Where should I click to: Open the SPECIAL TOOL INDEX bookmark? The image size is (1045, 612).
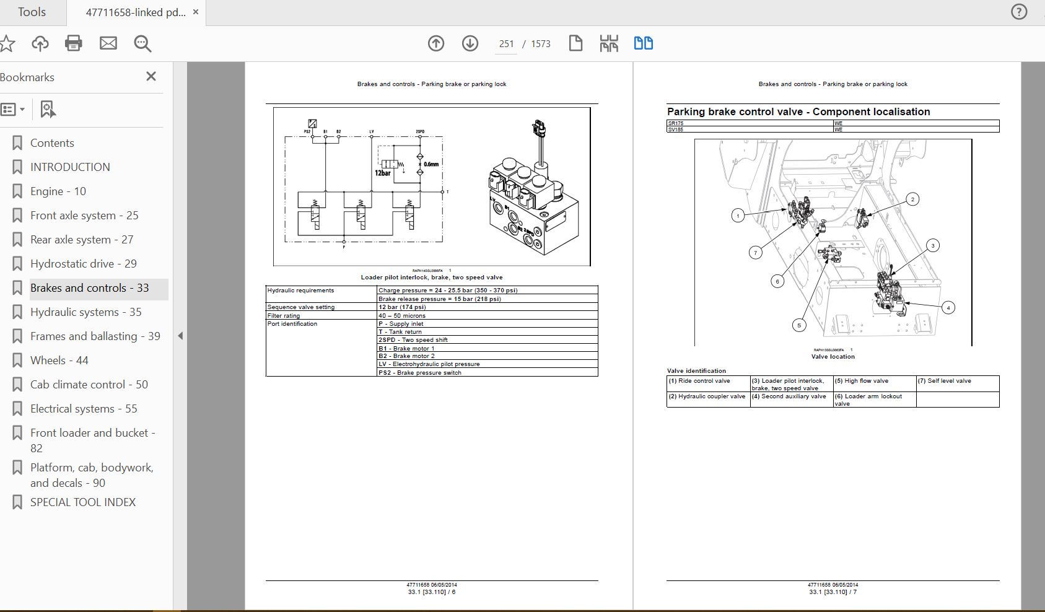coord(82,502)
